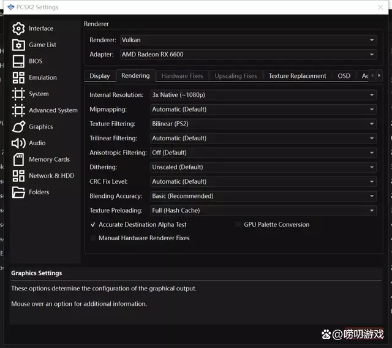Expand Anisotropic Filtering dropdown
The width and height of the screenshot is (392, 348).
[x=263, y=153]
